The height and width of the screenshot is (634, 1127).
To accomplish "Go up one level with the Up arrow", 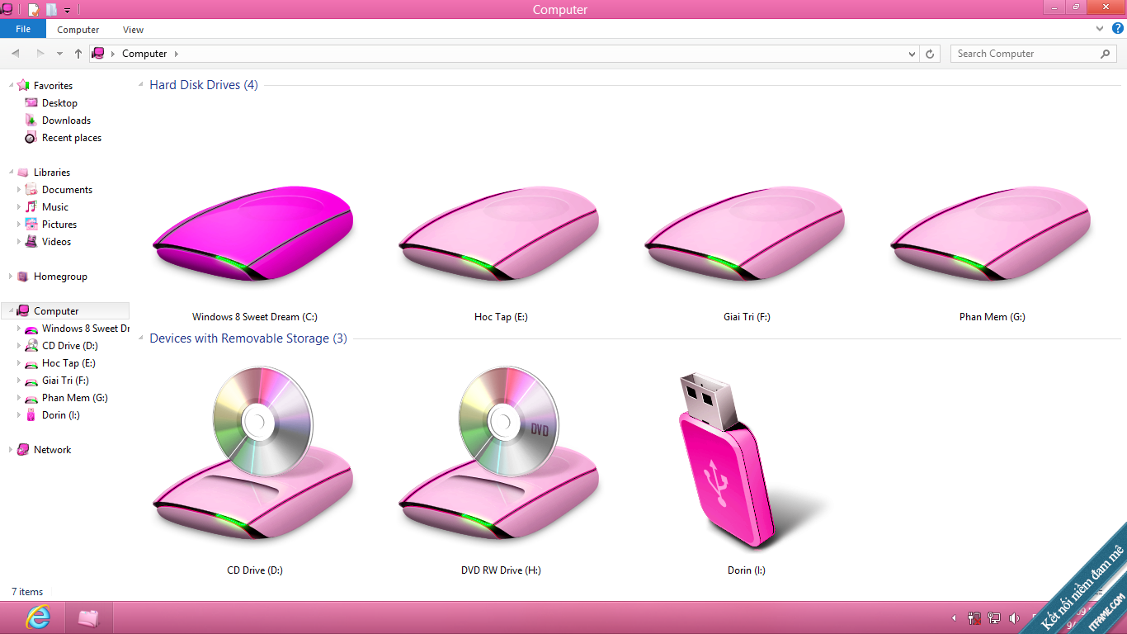I will (x=78, y=54).
